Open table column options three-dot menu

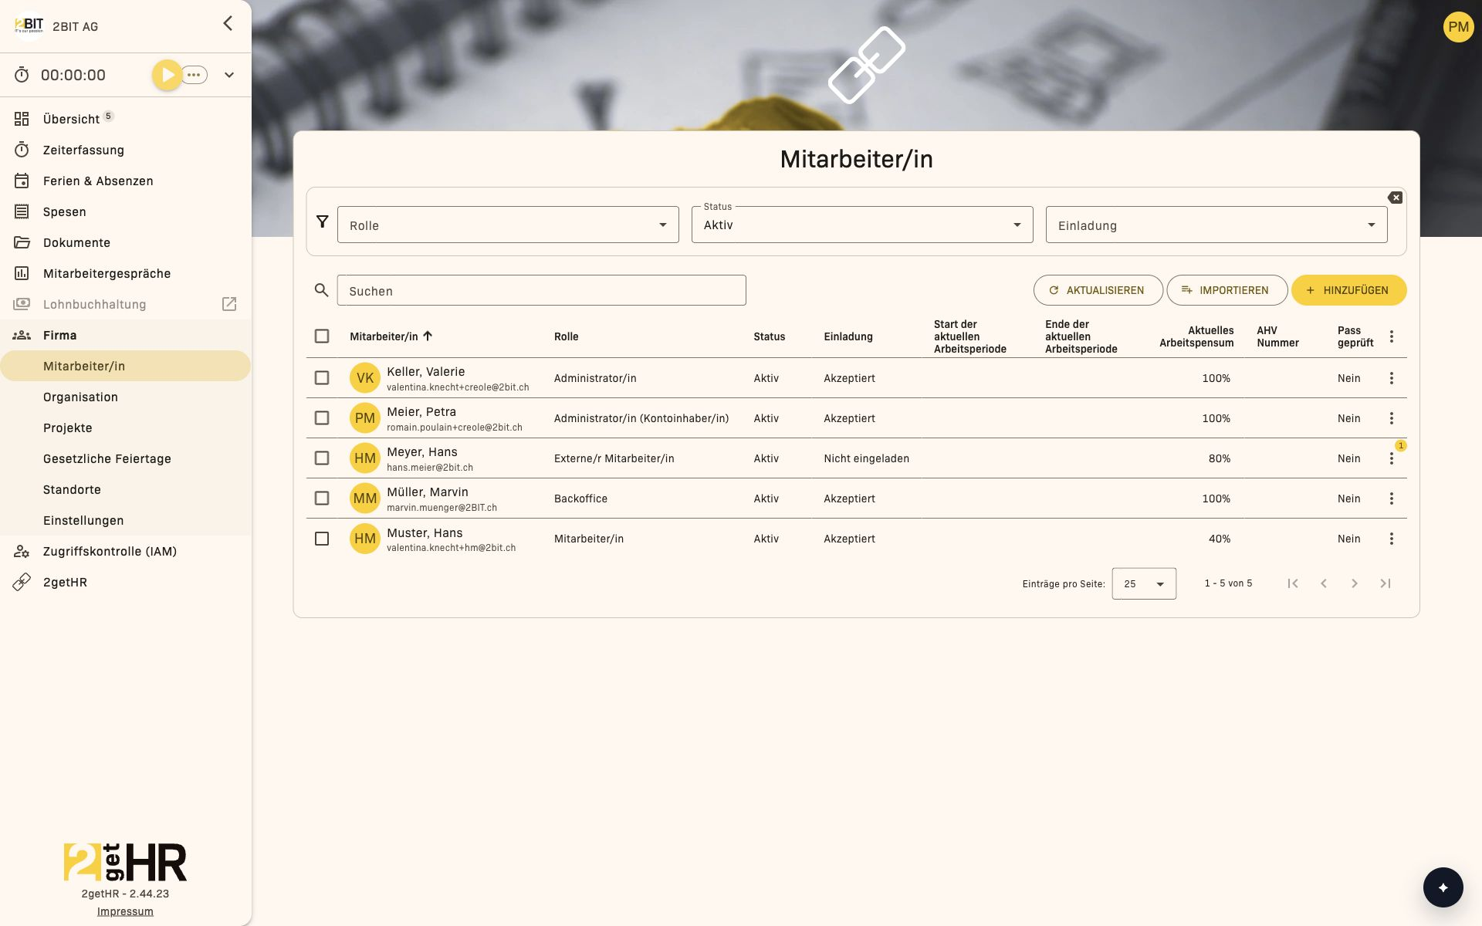click(1391, 336)
